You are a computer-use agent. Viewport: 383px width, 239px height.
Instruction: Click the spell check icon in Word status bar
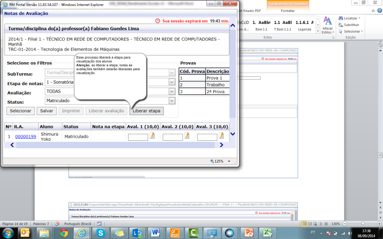[x=57, y=224]
